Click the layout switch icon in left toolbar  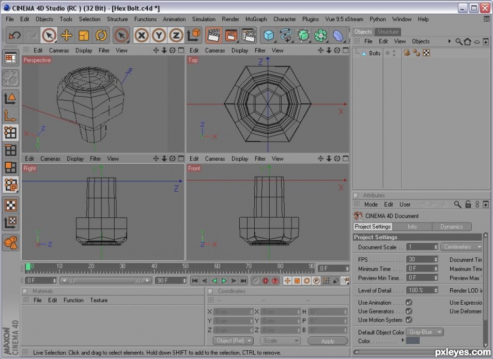coord(10,58)
